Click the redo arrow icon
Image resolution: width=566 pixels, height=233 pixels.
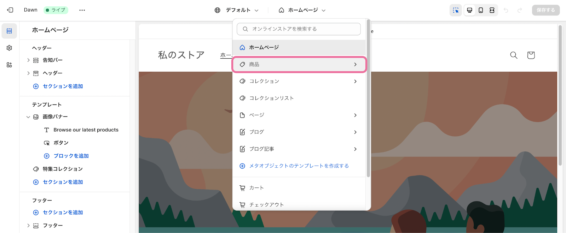[x=519, y=10]
